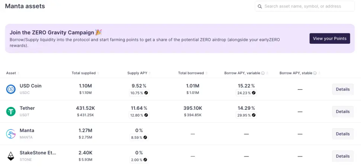This screenshot has width=361, height=167.
Task: Click the $5.93M StakeStone supplied value
Action: click(86, 160)
